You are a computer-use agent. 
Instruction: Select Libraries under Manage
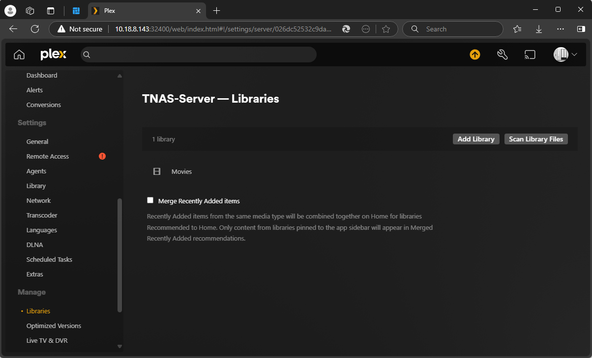click(38, 311)
